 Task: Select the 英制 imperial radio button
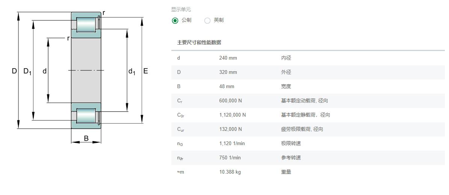click(207, 21)
